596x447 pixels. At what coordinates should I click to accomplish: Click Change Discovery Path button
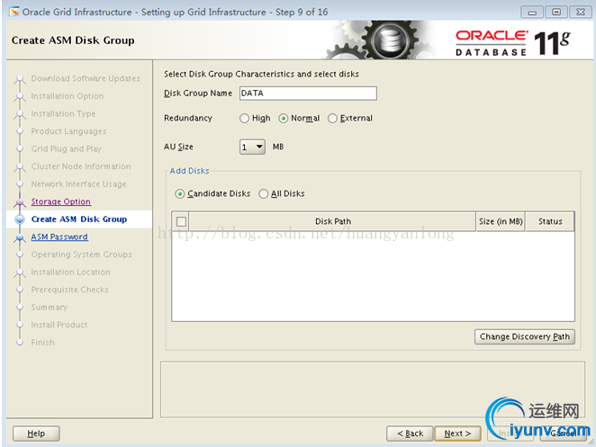coord(525,336)
